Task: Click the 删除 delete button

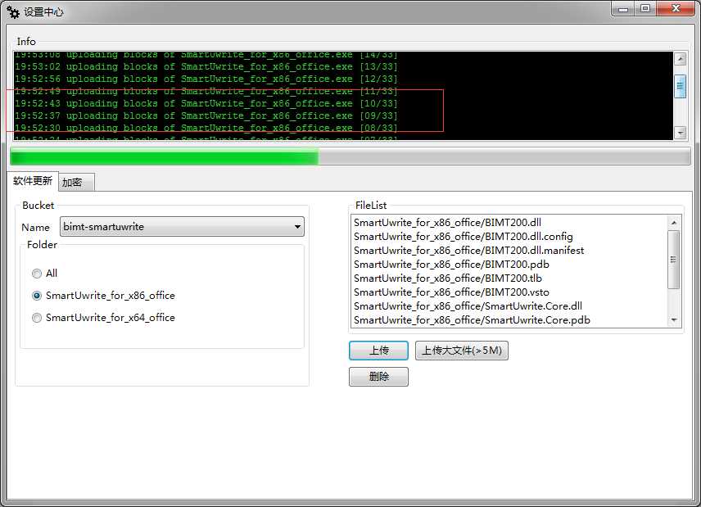Action: (x=378, y=377)
